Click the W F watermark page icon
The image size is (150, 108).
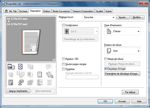pos(40,75)
